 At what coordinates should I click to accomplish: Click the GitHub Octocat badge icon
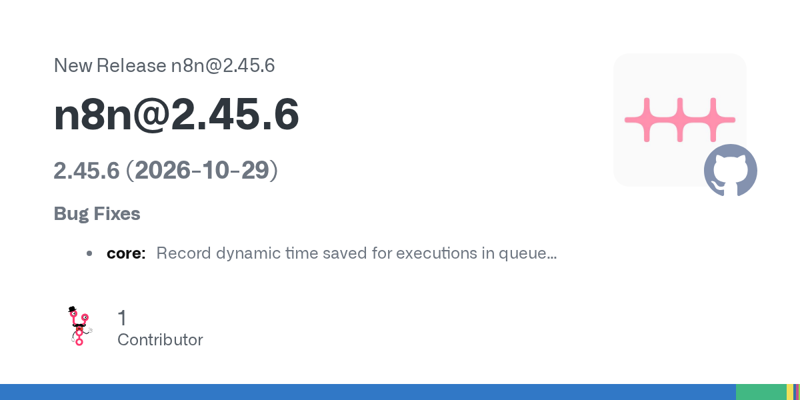pos(731,170)
